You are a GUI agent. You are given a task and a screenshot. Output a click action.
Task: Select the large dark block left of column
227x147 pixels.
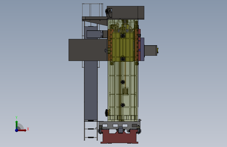pos(88,50)
